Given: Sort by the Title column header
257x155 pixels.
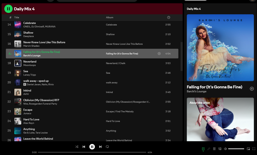Looking at the screenshot, I should pyautogui.click(x=17, y=17).
